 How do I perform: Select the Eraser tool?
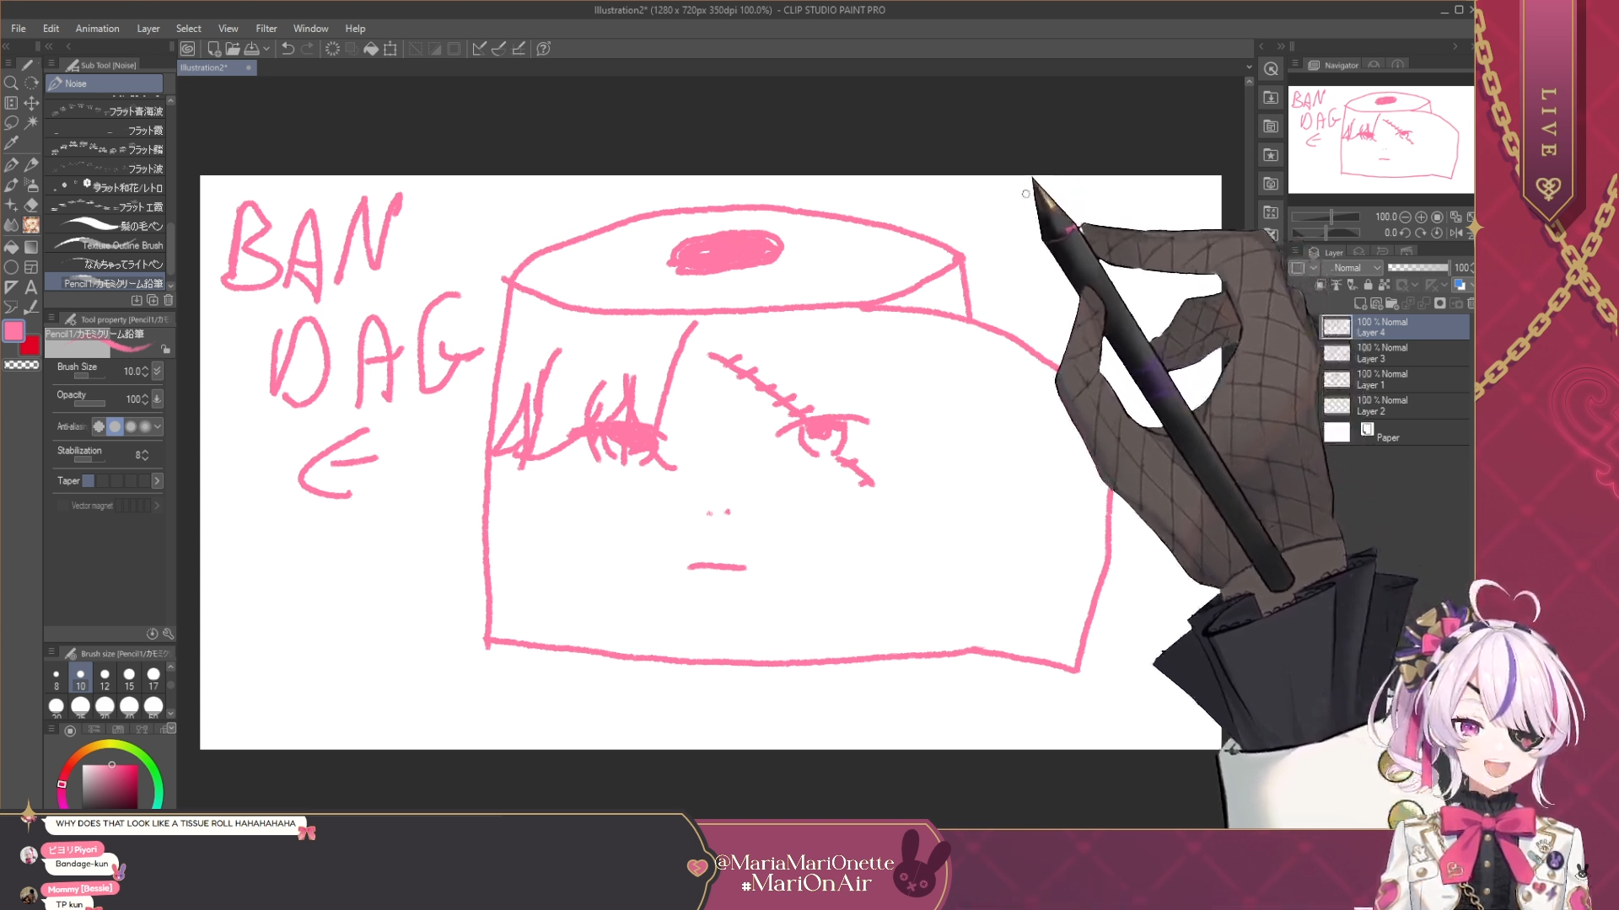click(x=31, y=205)
